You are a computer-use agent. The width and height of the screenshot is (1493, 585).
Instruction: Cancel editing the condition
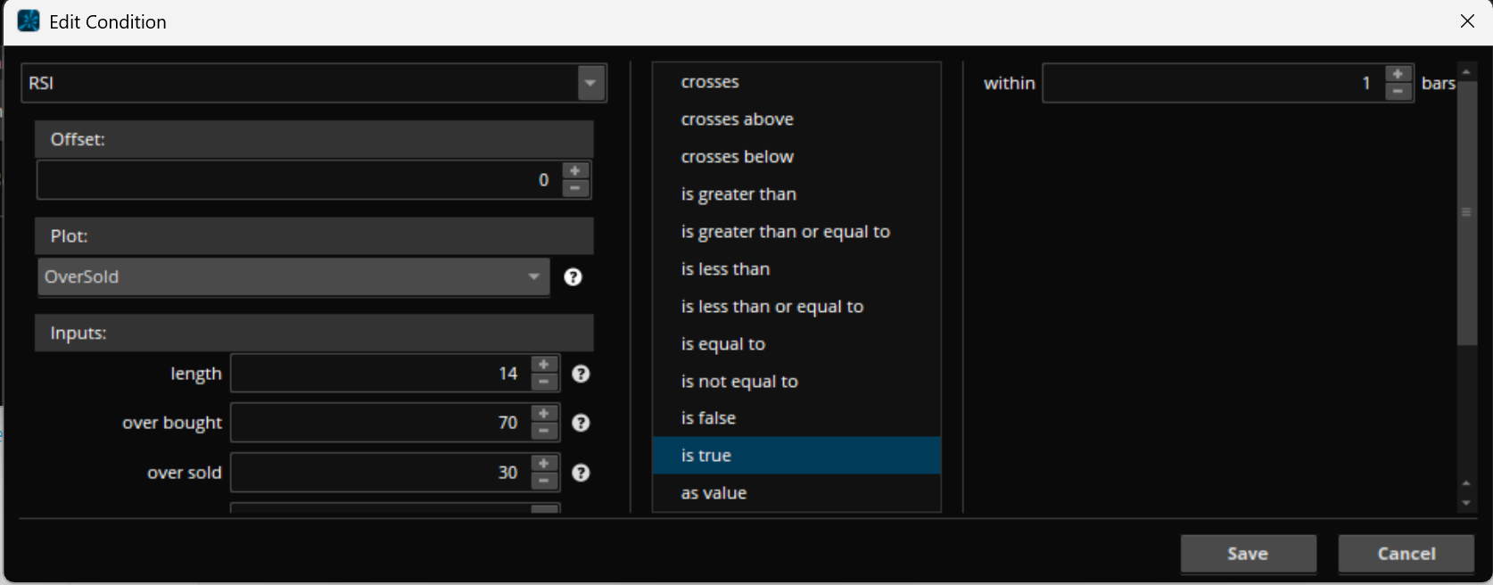(1406, 554)
